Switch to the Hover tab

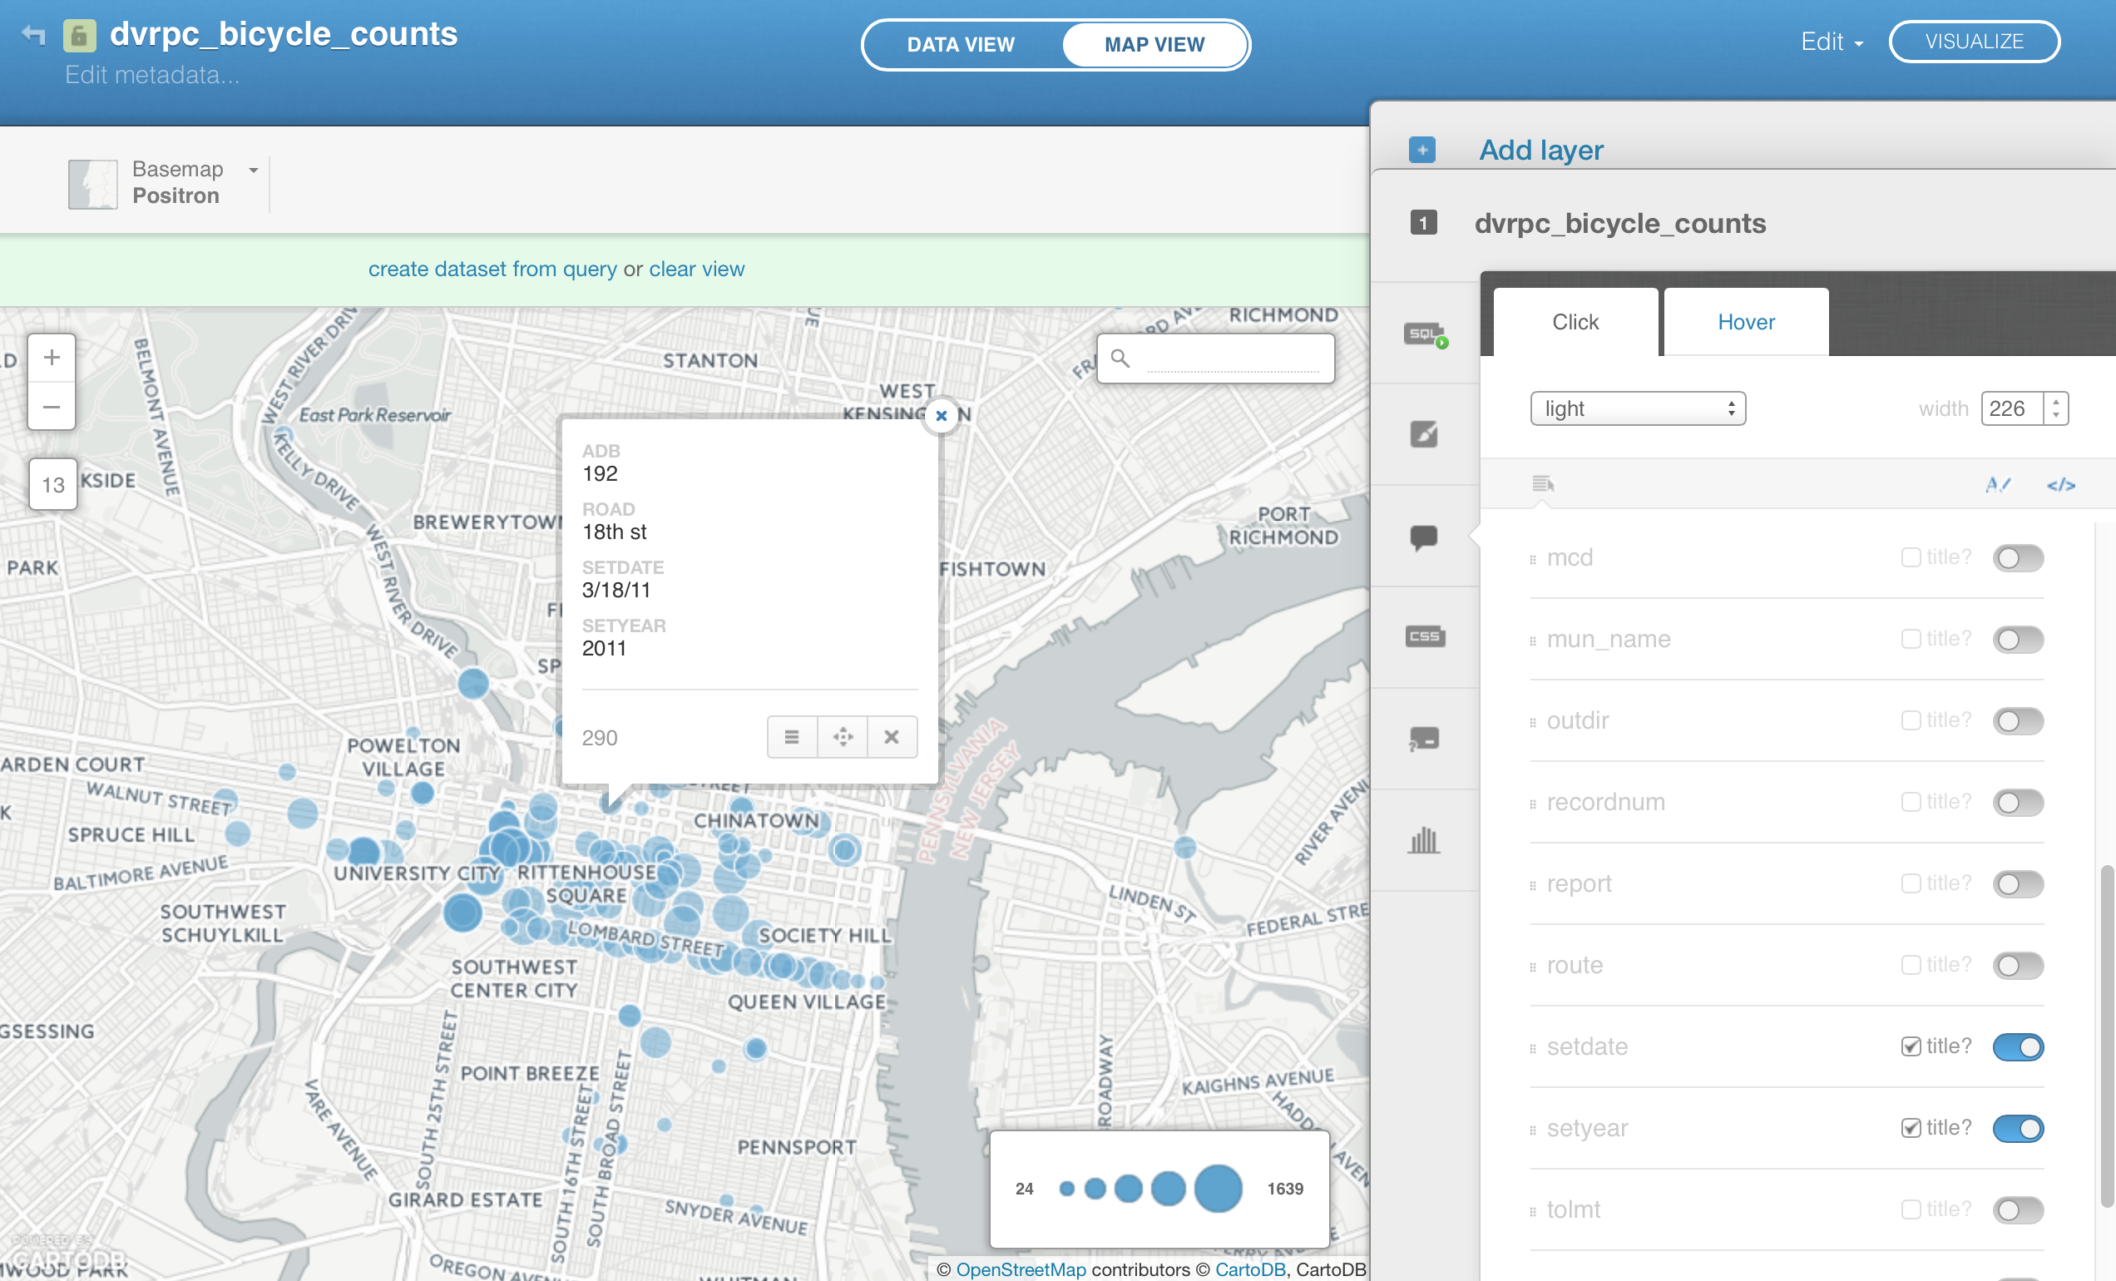tap(1745, 322)
